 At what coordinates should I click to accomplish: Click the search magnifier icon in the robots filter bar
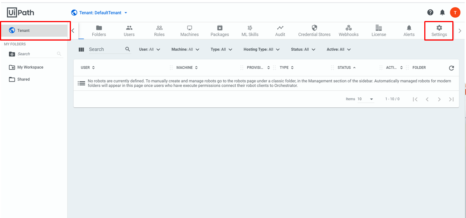pyautogui.click(x=128, y=49)
